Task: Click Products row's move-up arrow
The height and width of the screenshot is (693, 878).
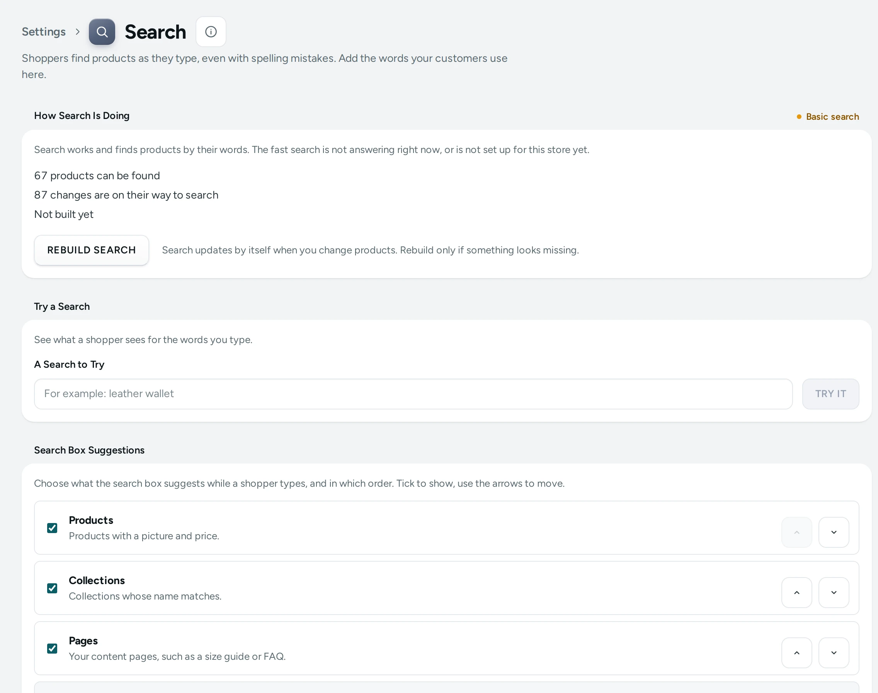Action: (797, 532)
